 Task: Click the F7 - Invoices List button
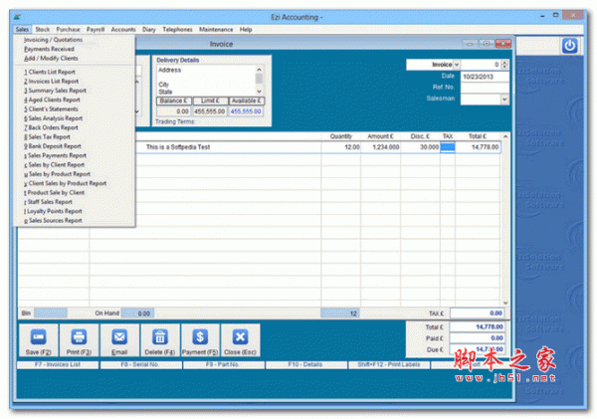[58, 365]
